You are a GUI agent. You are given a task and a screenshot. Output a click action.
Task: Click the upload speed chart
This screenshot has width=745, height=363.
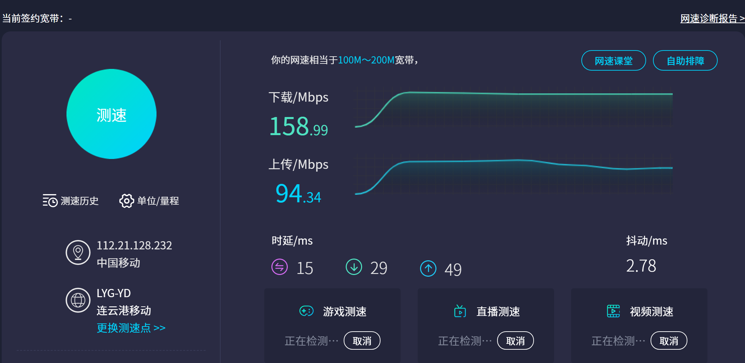[x=513, y=175]
